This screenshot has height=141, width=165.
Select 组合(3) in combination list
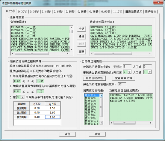coord(92,101)
